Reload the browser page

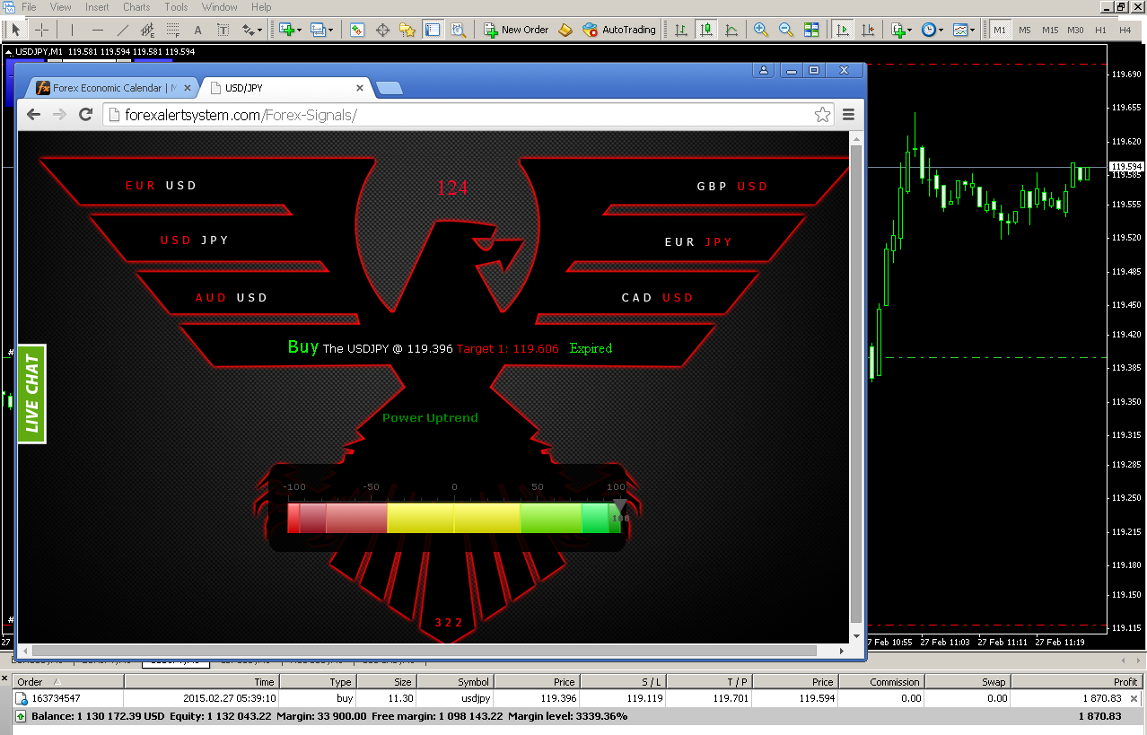click(x=86, y=114)
